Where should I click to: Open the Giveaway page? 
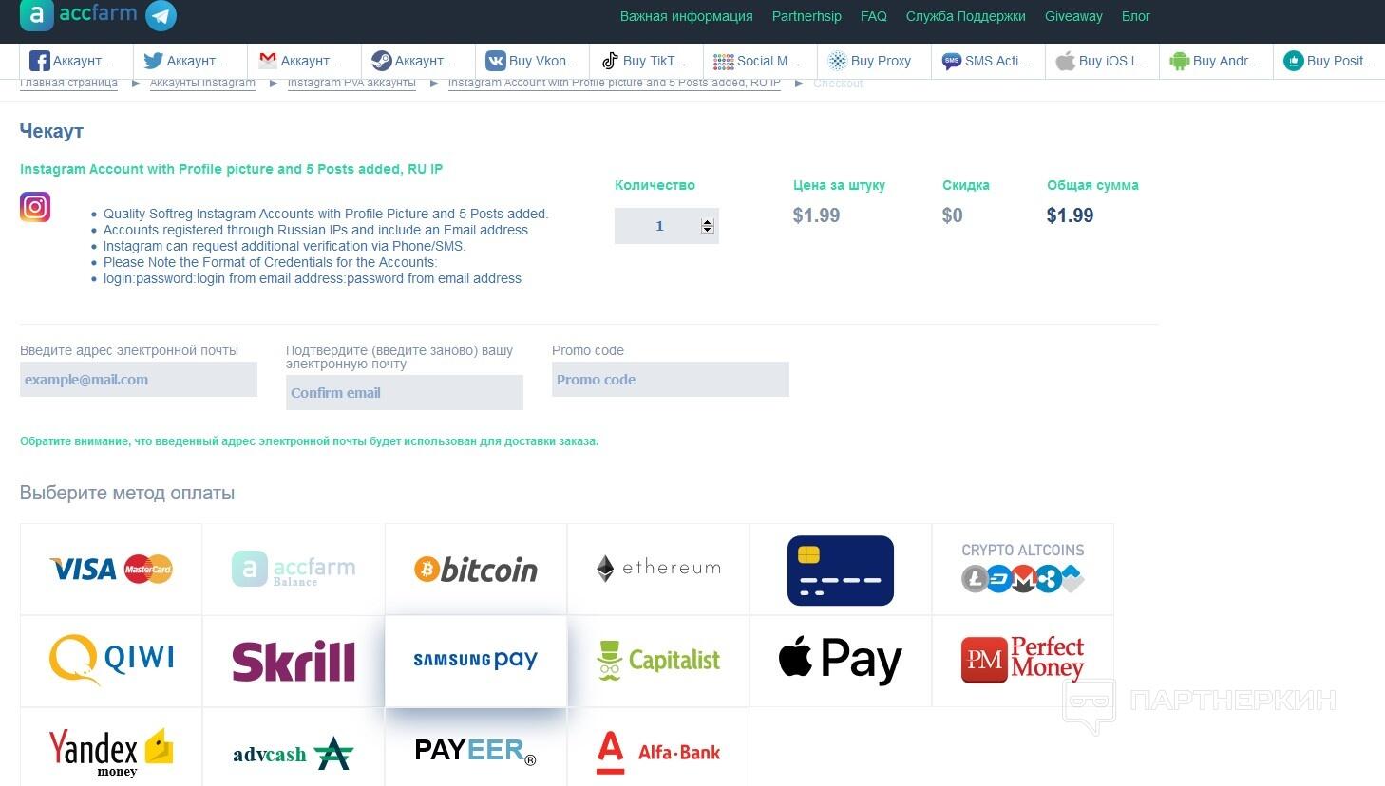tap(1073, 16)
